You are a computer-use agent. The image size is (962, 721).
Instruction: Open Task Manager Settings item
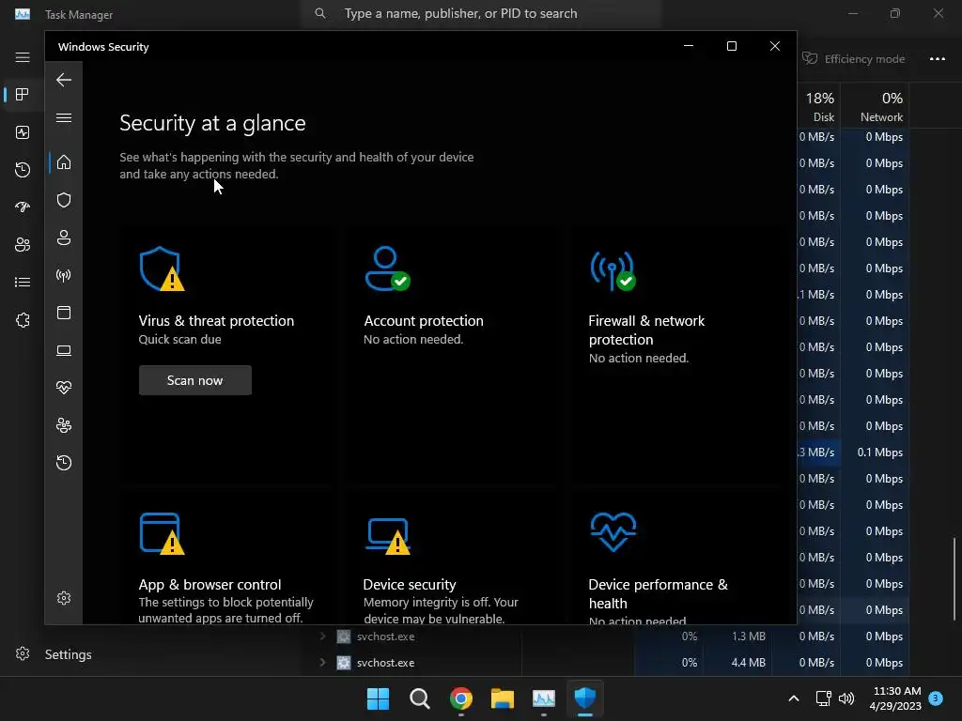(54, 654)
